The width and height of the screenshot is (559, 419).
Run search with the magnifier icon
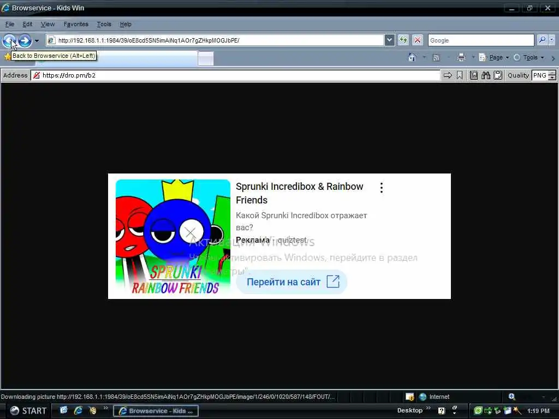pyautogui.click(x=542, y=40)
